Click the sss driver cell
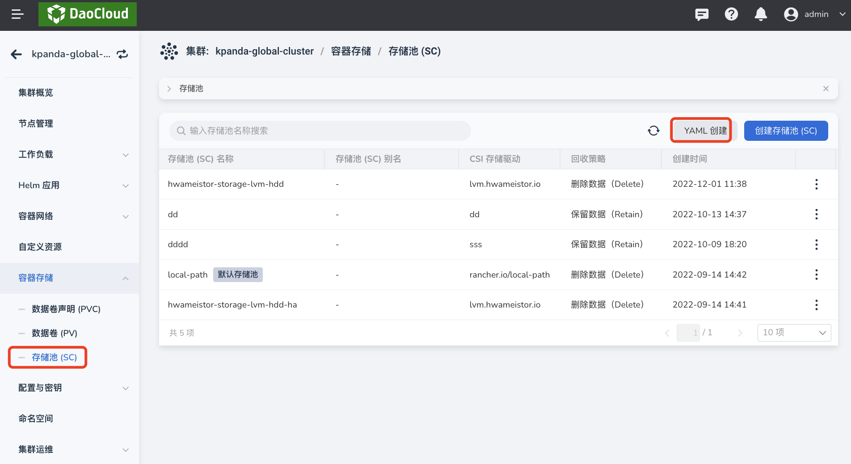This screenshot has height=464, width=851. click(x=476, y=245)
